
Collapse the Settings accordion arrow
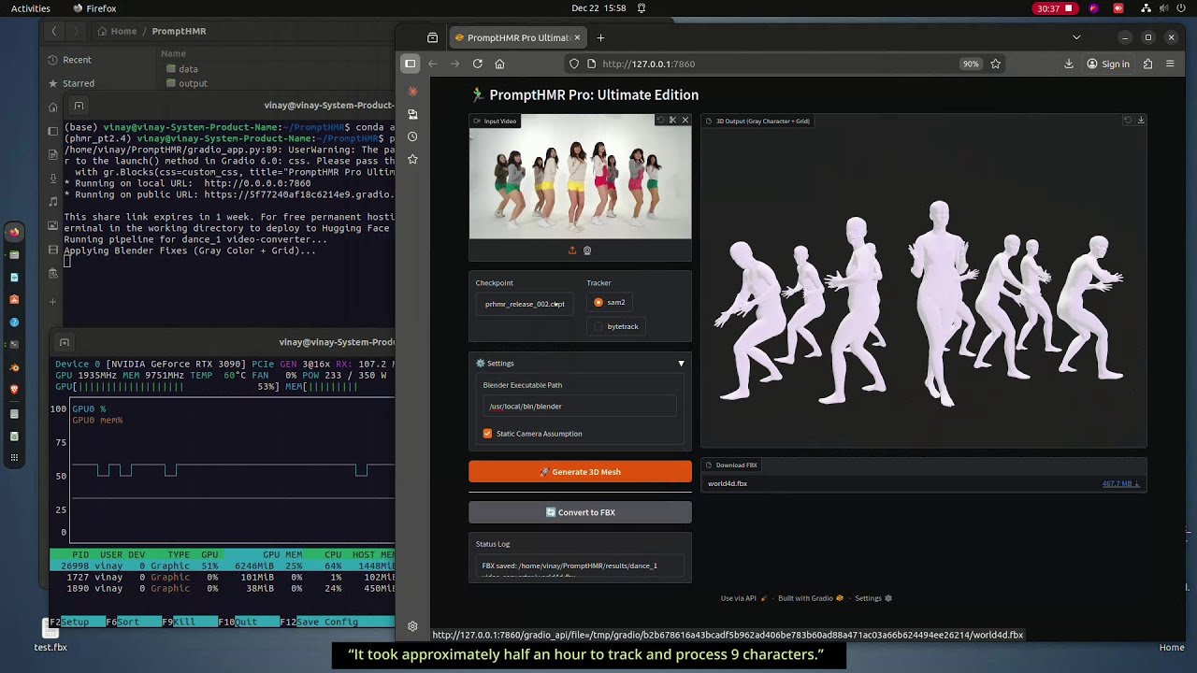[681, 364]
